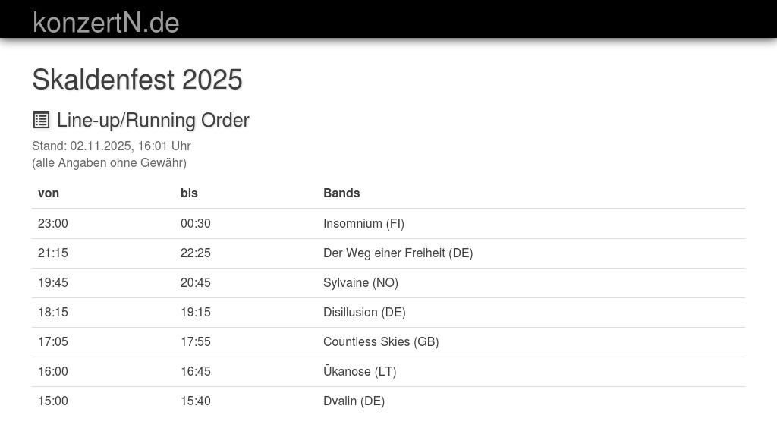Click the 'alle Angaben ohne Gewähr' note
Image resolution: width=777 pixels, height=431 pixels.
(x=109, y=162)
